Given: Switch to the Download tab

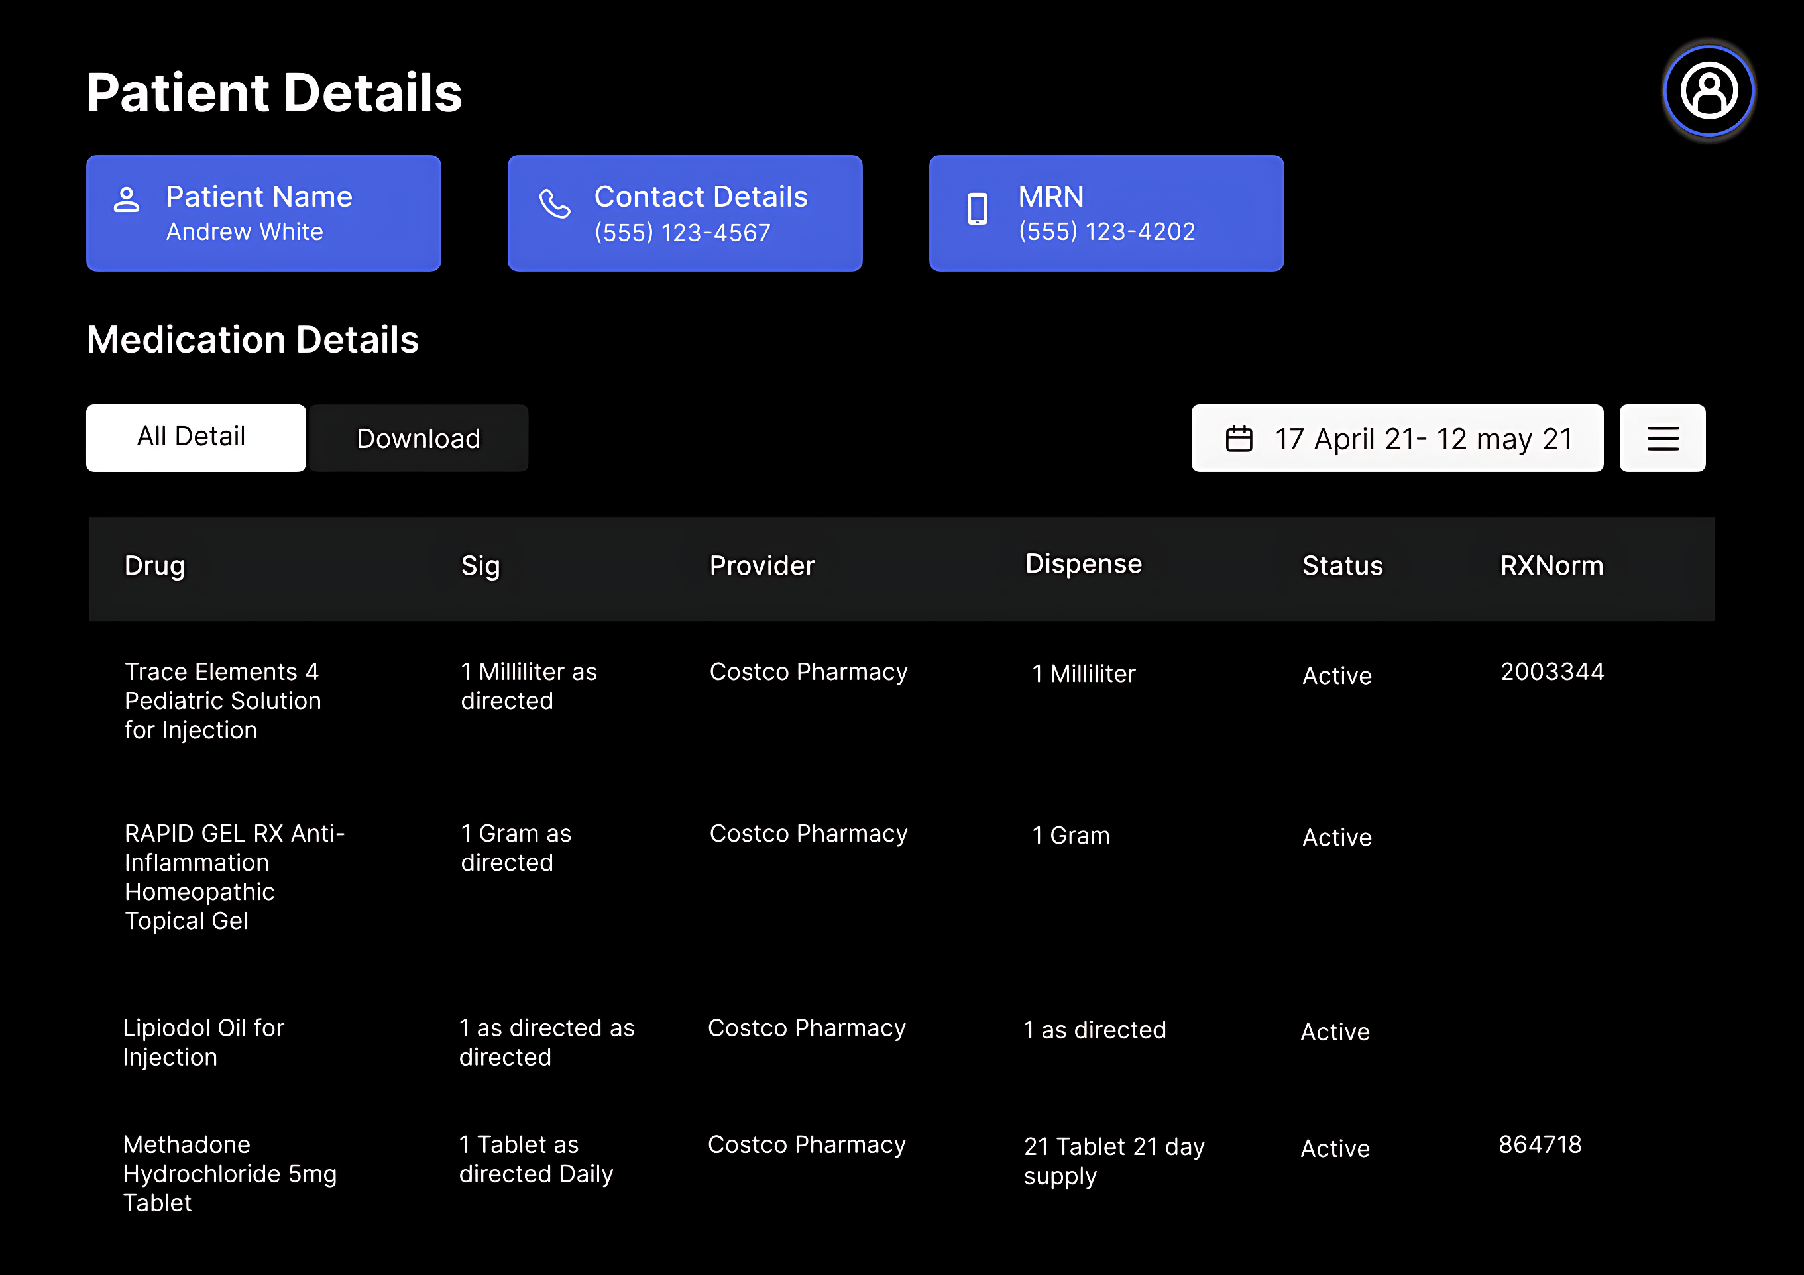Looking at the screenshot, I should tap(419, 438).
